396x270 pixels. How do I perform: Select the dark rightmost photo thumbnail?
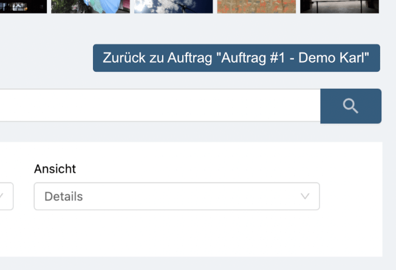[339, 6]
